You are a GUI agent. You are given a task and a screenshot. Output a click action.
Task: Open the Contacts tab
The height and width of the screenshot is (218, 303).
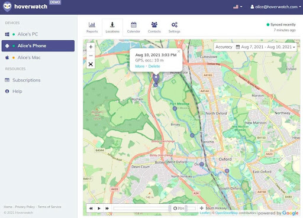(154, 27)
